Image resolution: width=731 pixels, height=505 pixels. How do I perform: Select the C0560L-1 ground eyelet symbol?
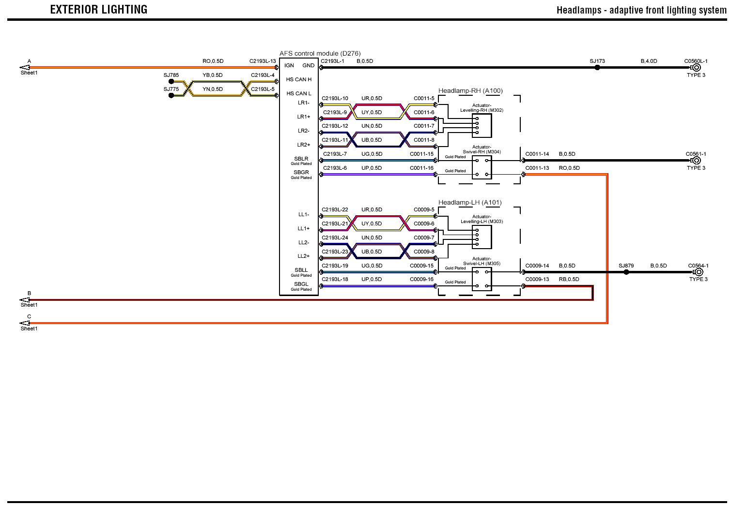pyautogui.click(x=696, y=68)
